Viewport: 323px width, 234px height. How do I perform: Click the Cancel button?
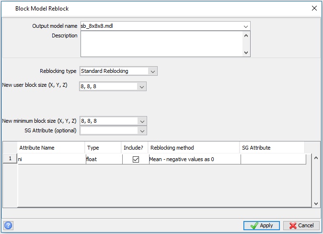(301, 225)
